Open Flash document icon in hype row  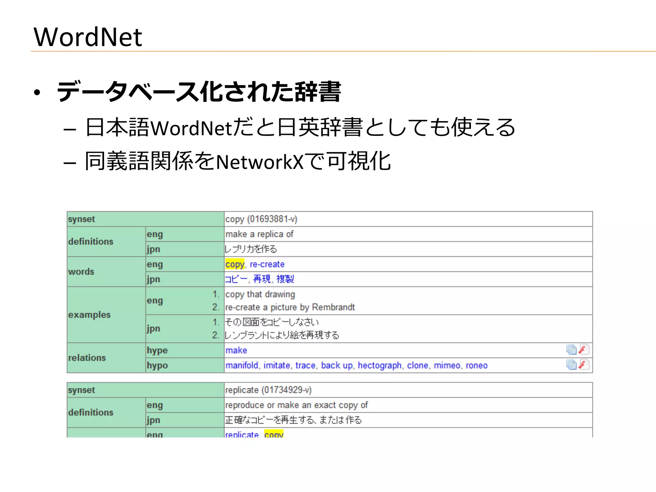584,349
